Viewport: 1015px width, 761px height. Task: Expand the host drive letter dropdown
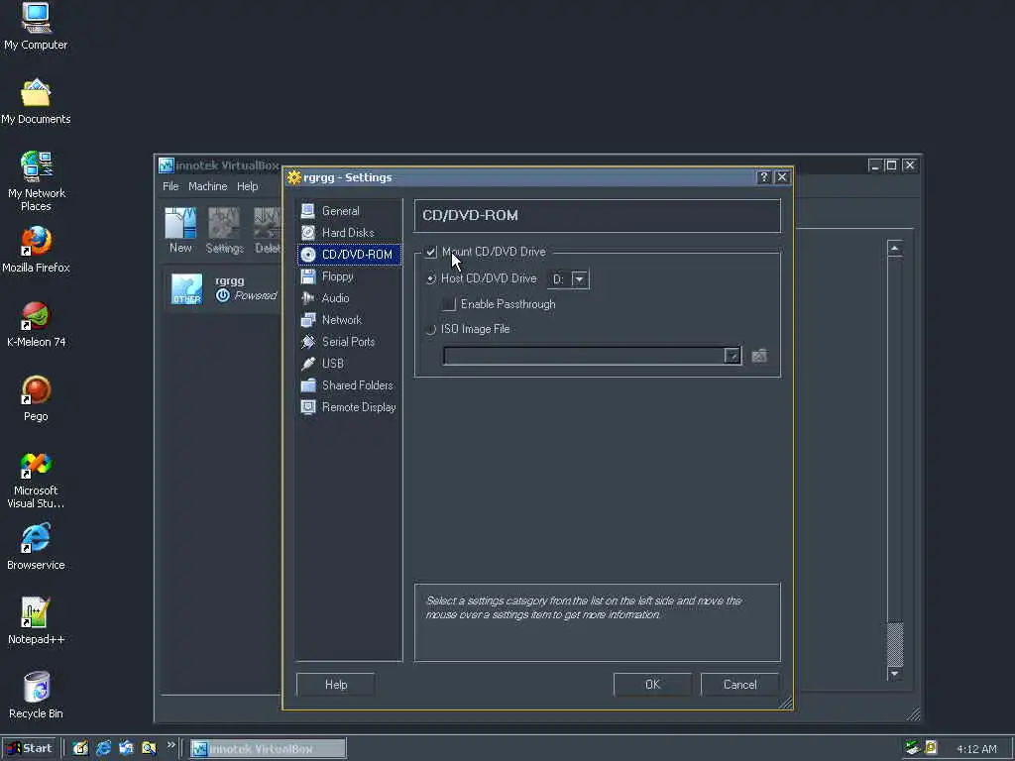click(579, 279)
